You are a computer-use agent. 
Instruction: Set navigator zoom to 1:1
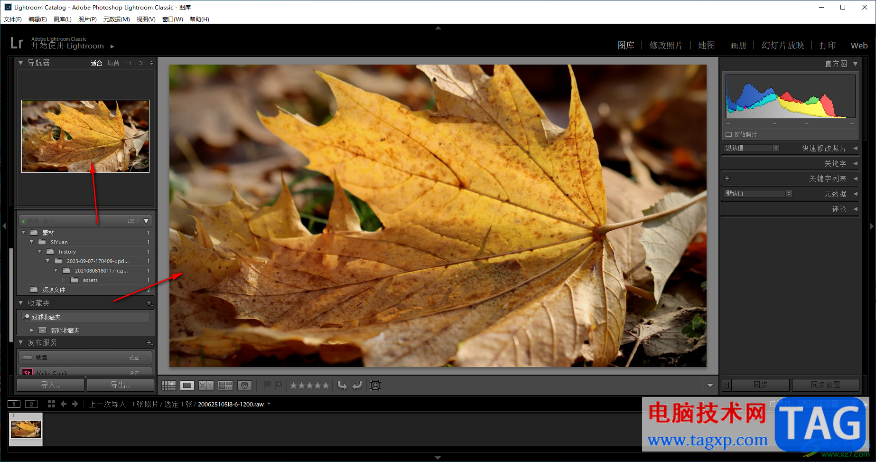pyautogui.click(x=128, y=63)
